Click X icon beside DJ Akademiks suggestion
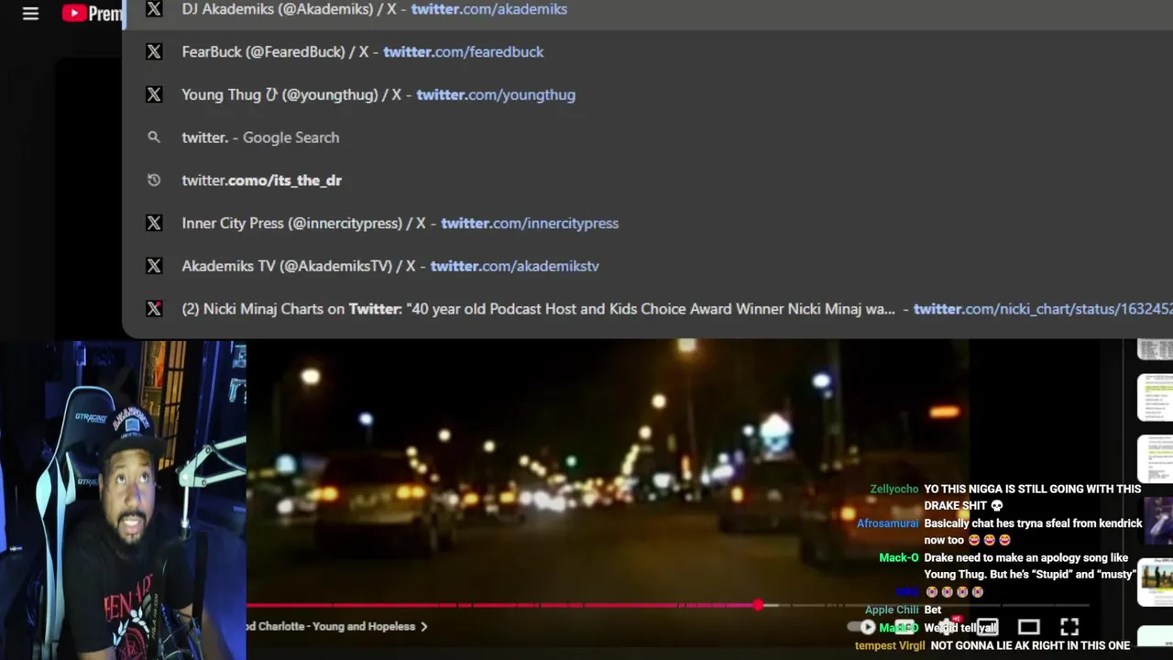This screenshot has width=1173, height=660. 154,9
